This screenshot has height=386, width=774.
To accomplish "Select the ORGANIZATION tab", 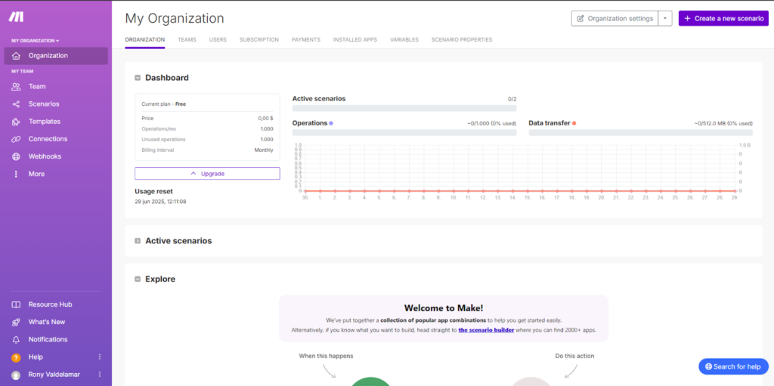I will 144,39.
